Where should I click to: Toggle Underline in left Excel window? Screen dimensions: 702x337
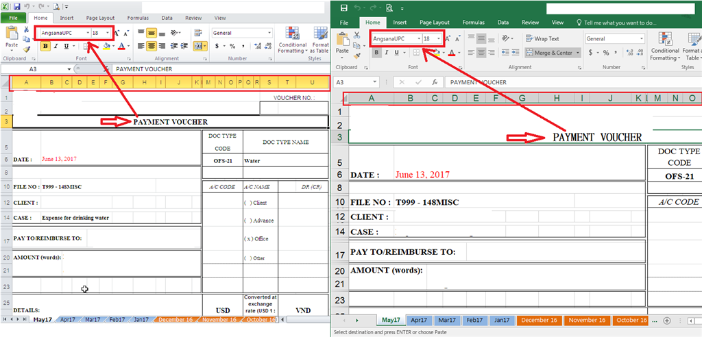pyautogui.click(x=66, y=46)
